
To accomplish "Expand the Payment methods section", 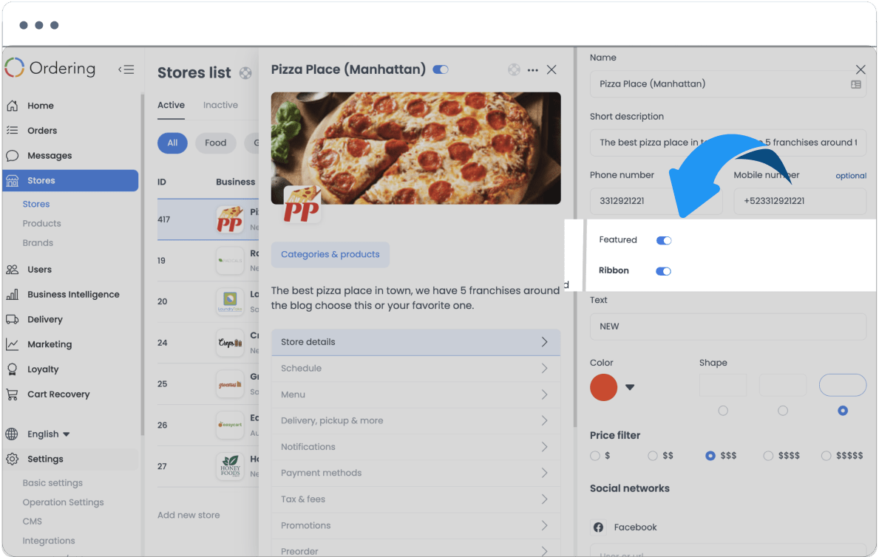I will 416,473.
